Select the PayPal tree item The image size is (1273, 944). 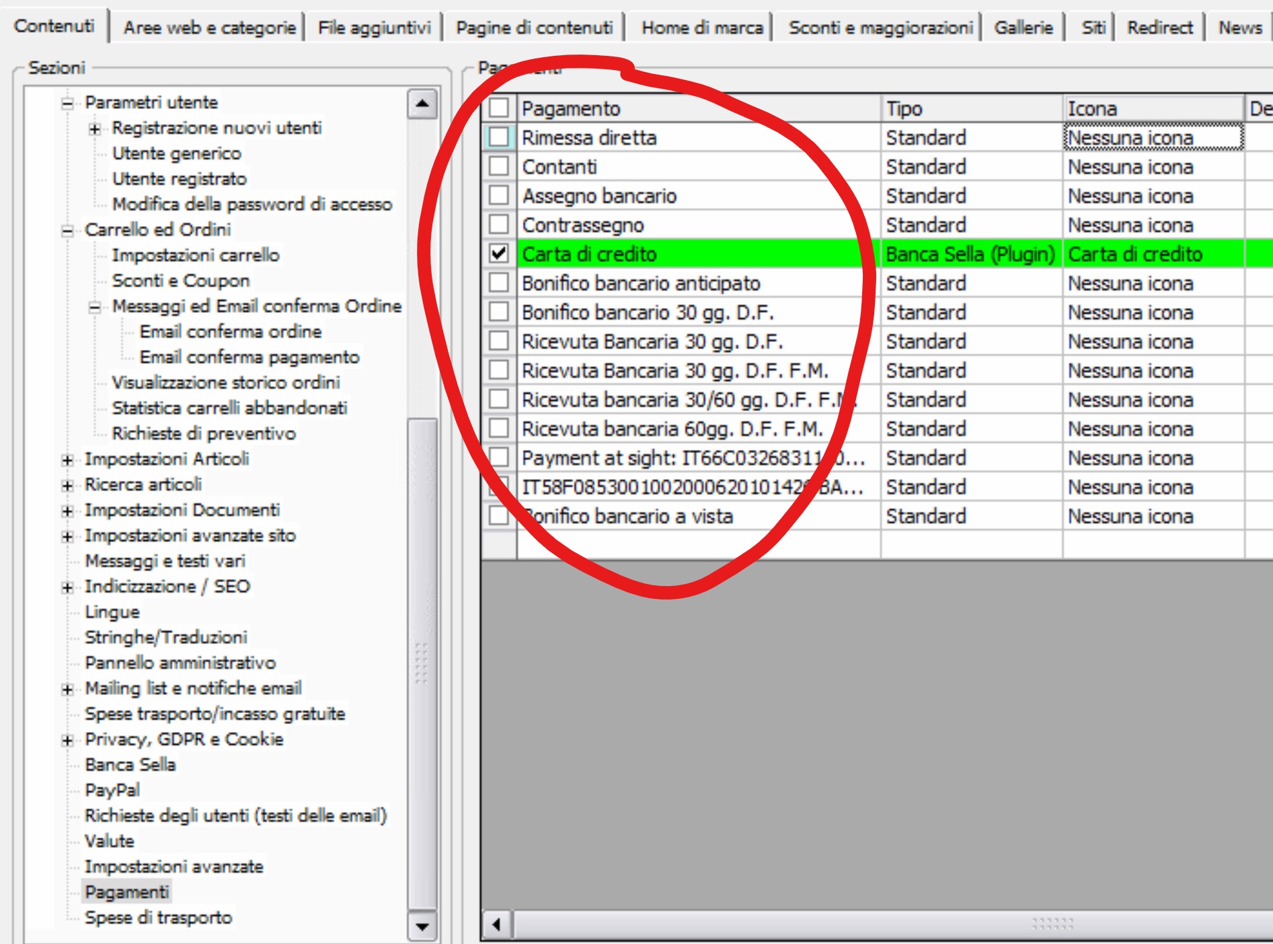click(112, 790)
